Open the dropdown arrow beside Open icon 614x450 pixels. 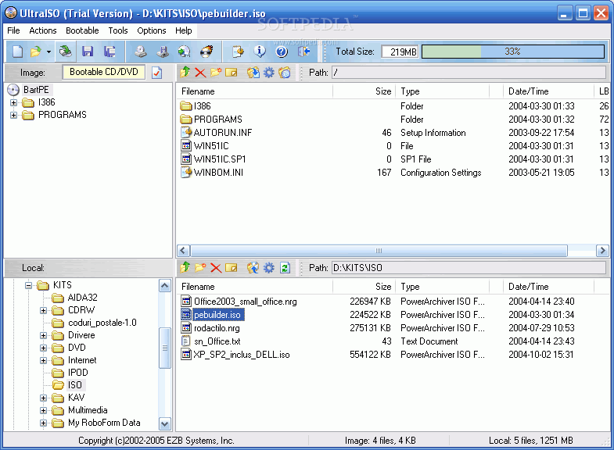[x=48, y=52]
